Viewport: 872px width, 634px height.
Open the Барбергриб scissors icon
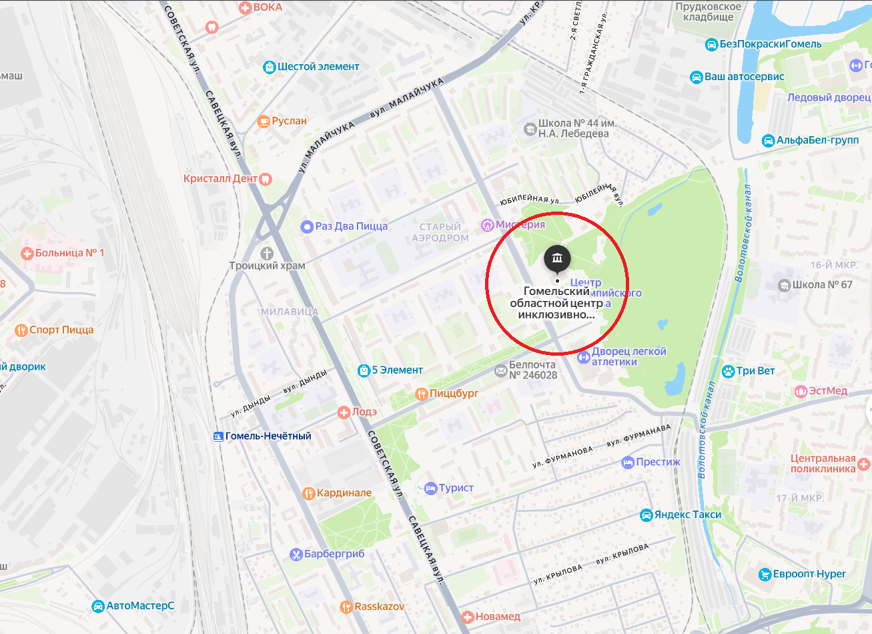point(296,555)
